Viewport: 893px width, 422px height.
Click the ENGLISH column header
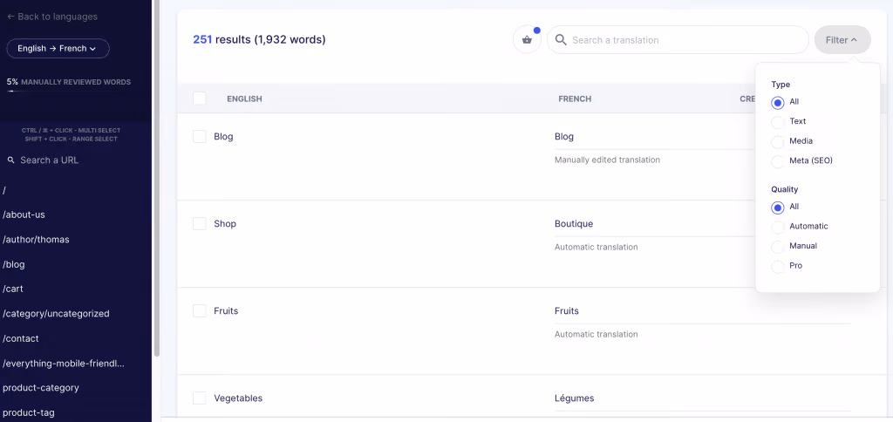point(244,99)
